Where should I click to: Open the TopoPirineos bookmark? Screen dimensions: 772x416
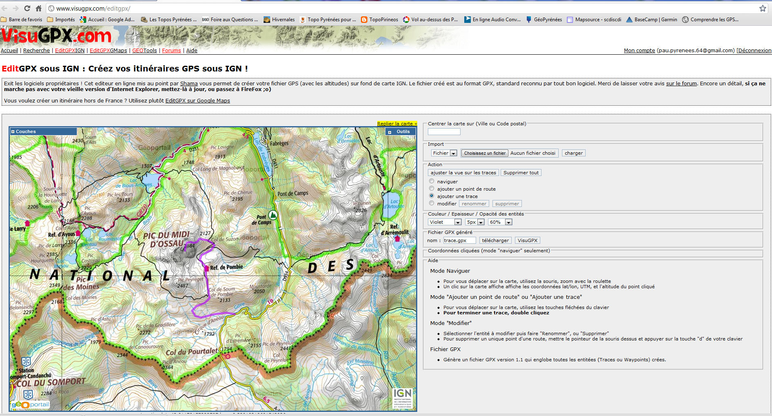coord(380,20)
